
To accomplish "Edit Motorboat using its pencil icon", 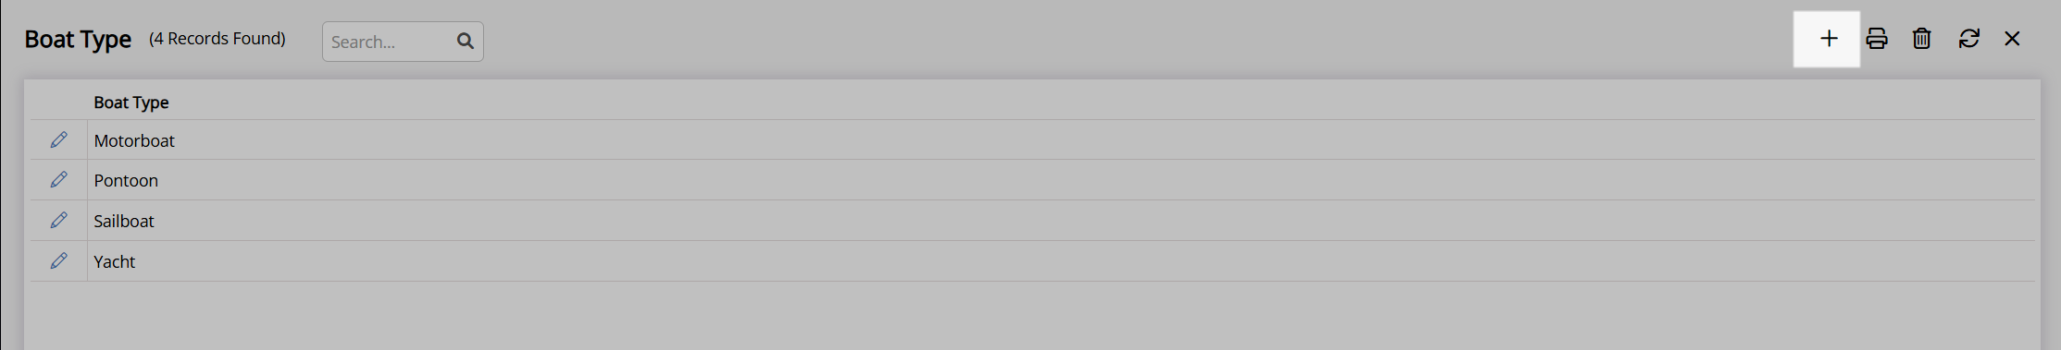I will [58, 139].
